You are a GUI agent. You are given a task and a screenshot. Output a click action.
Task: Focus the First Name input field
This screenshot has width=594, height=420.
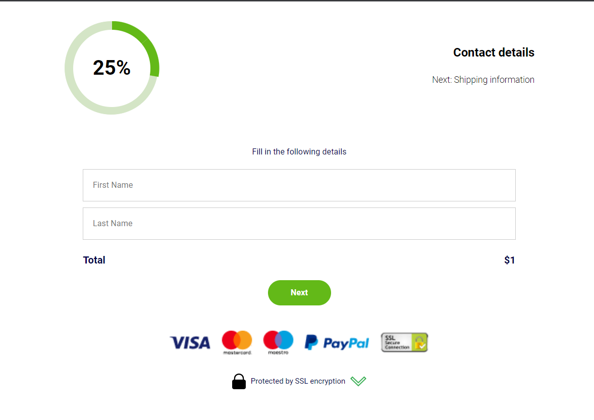[x=299, y=185]
